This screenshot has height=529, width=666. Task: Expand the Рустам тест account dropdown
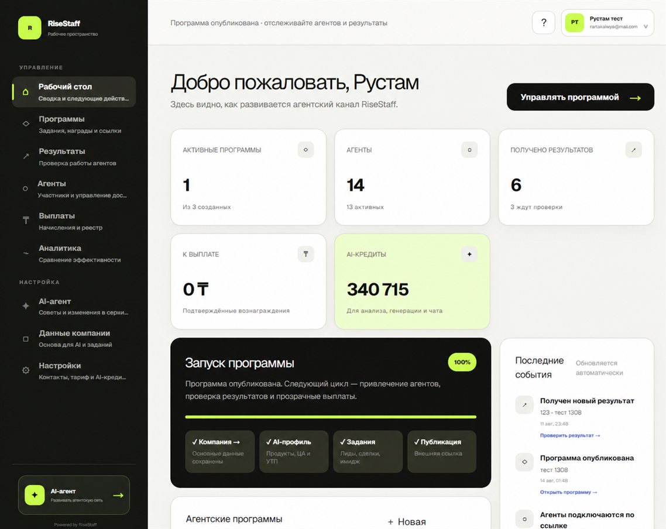tap(607, 23)
